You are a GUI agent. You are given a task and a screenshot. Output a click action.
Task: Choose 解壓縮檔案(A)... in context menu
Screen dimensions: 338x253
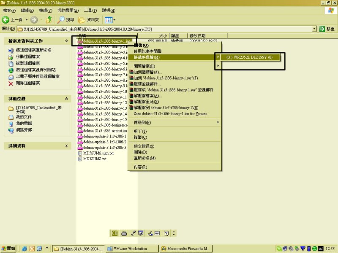(x=174, y=96)
